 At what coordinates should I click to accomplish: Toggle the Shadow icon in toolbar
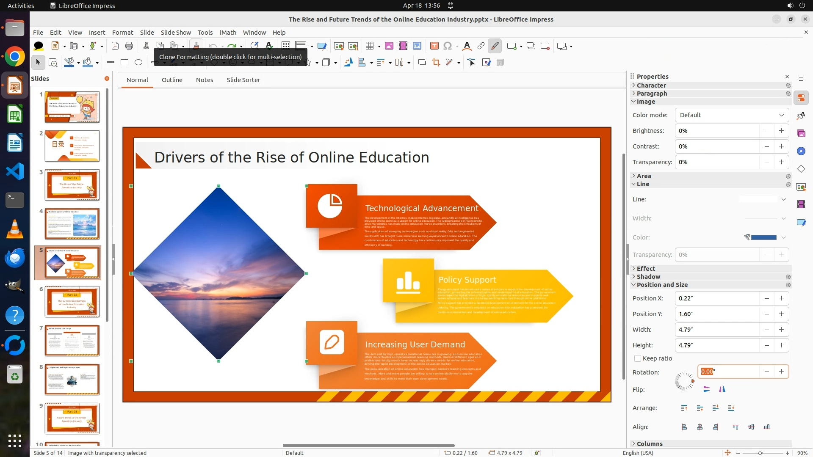coord(422,63)
